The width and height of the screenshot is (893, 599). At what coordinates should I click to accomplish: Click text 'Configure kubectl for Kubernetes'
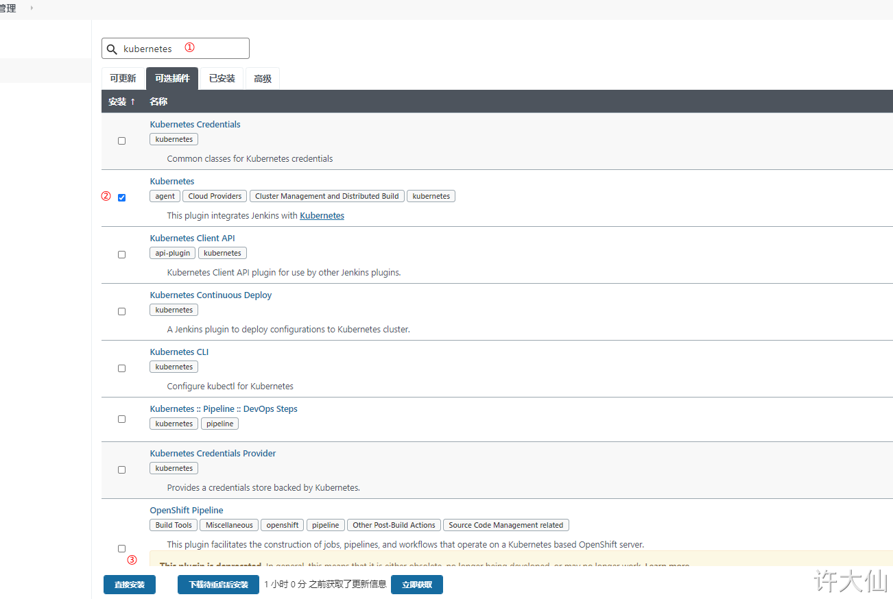230,386
